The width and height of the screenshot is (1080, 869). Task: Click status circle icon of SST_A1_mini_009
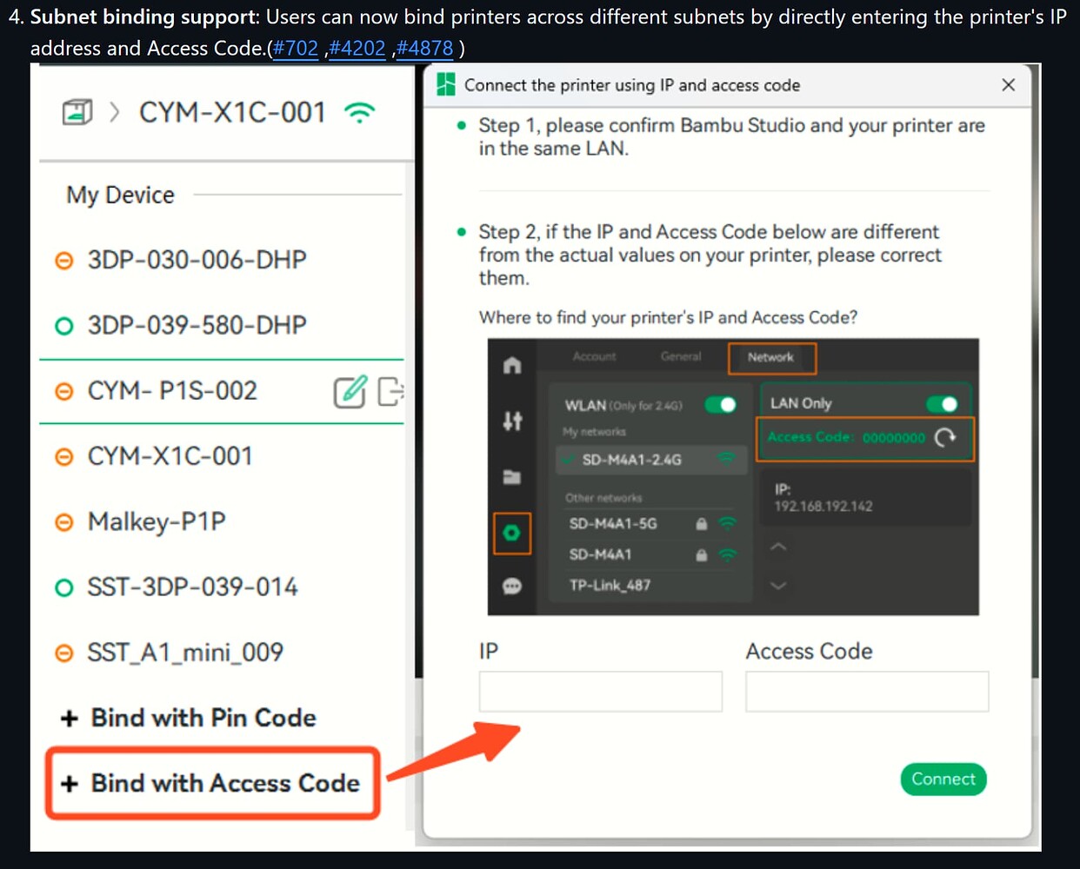coord(63,653)
